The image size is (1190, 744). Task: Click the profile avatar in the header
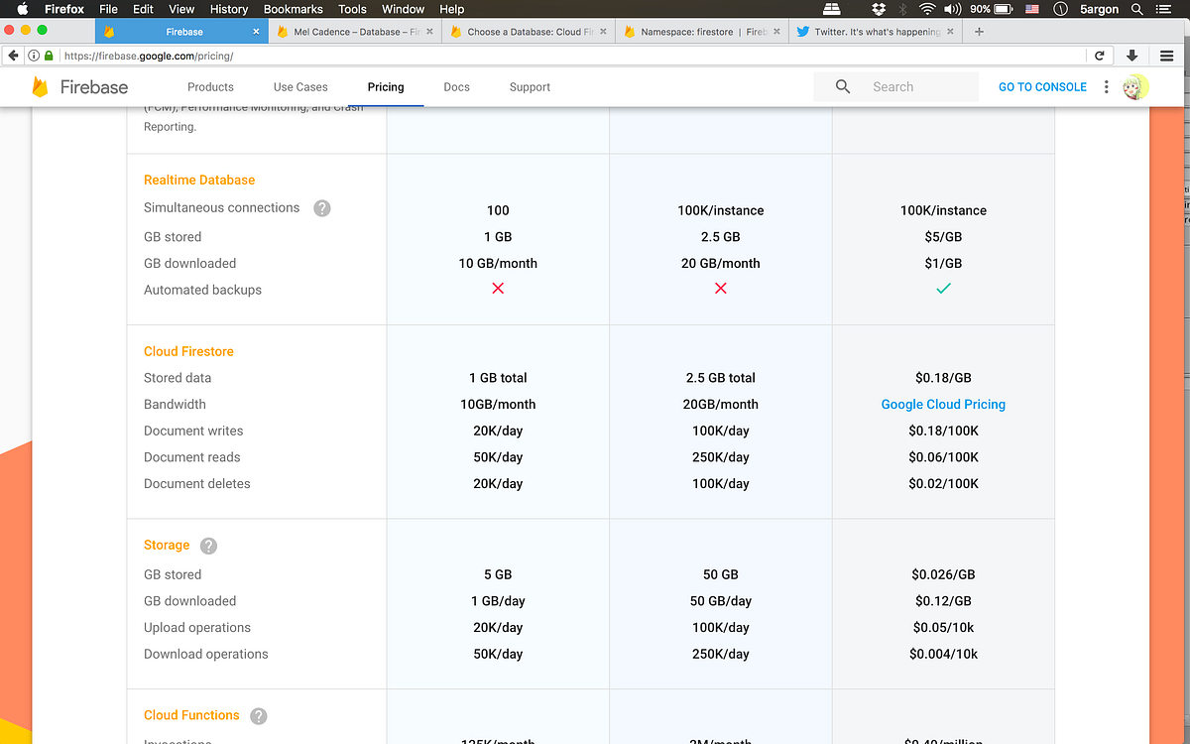click(1135, 87)
